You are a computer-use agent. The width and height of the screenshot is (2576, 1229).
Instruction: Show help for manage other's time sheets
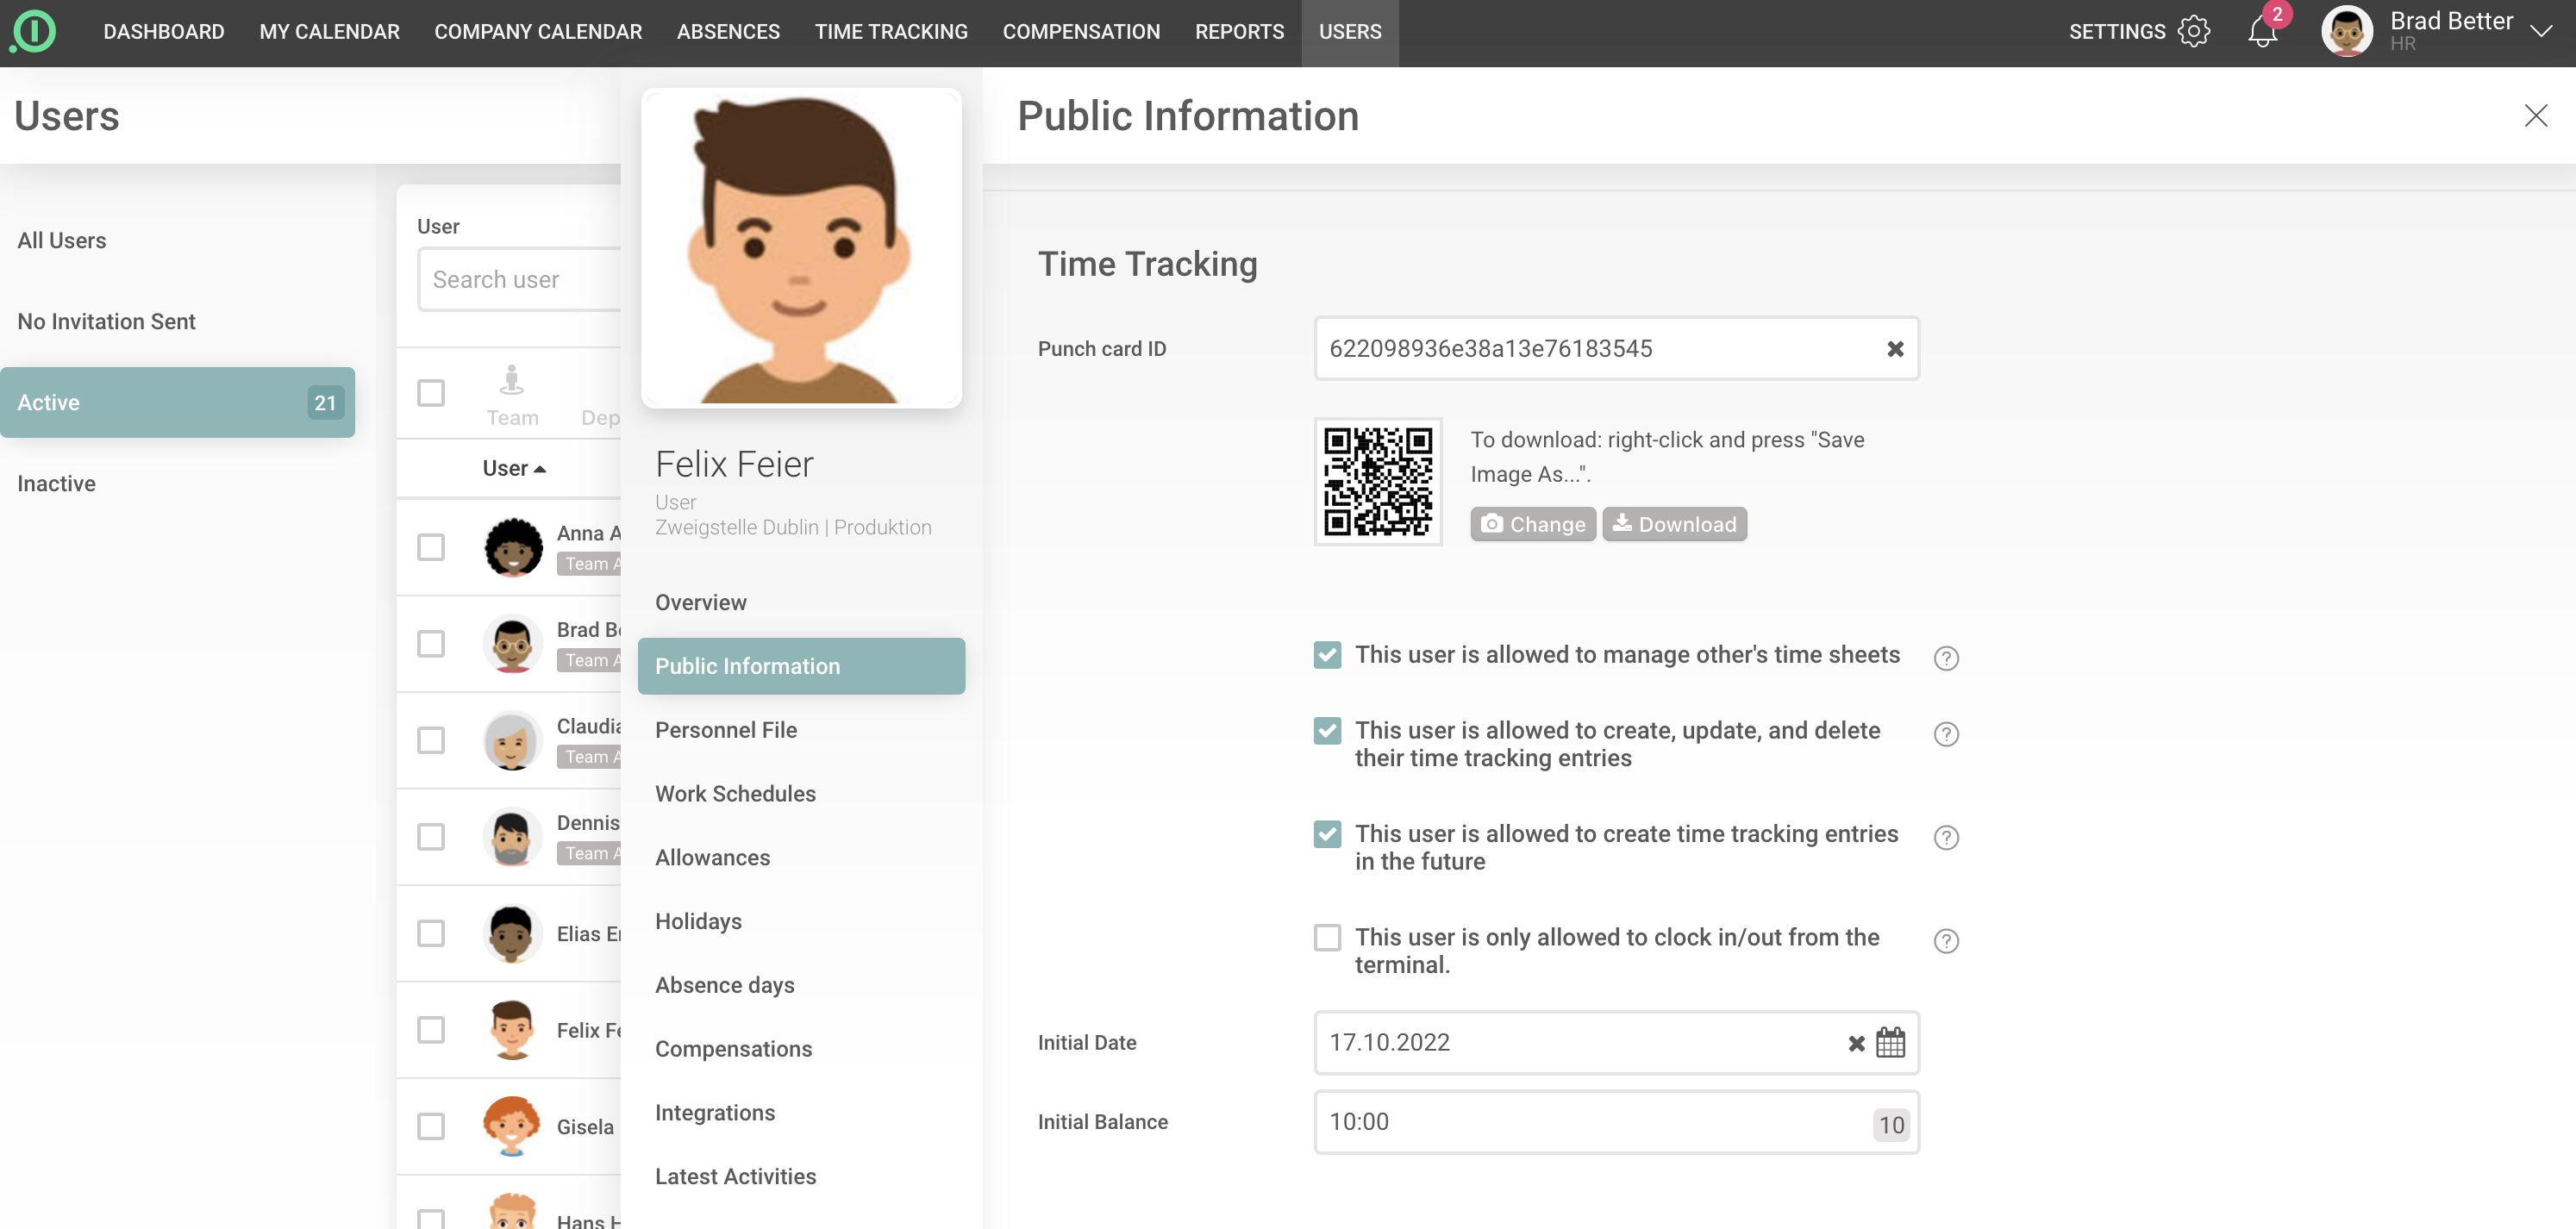(x=1945, y=657)
